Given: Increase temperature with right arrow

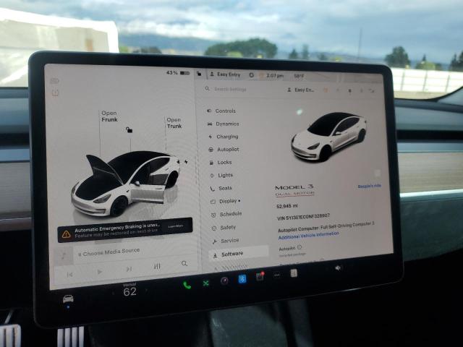Looking at the screenshot, I should pos(147,291).
